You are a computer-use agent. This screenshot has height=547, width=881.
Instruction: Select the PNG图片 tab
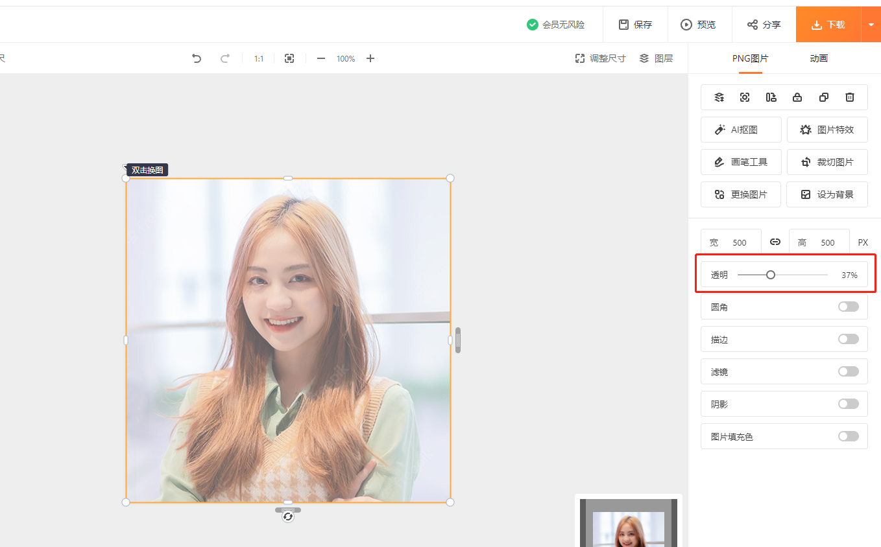[750, 58]
